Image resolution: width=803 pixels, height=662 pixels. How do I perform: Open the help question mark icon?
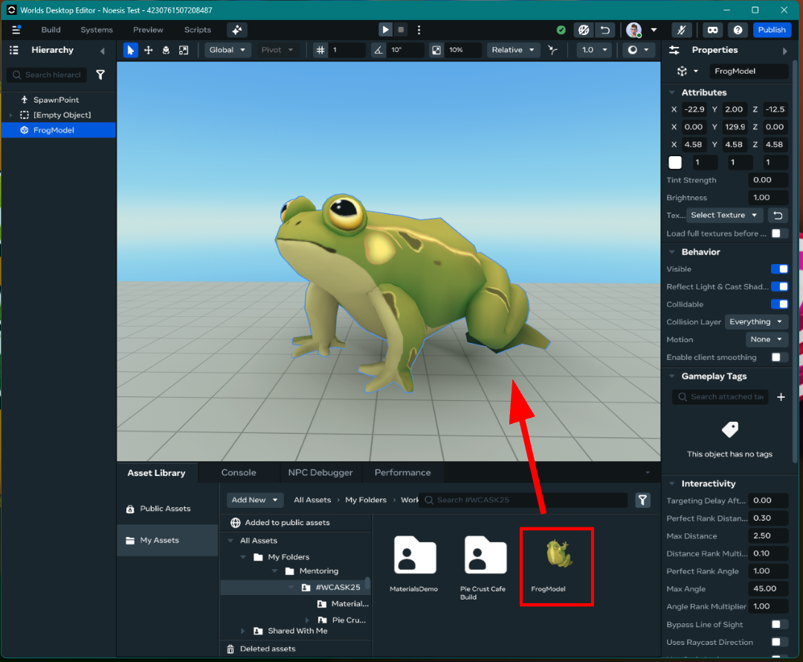coord(737,30)
